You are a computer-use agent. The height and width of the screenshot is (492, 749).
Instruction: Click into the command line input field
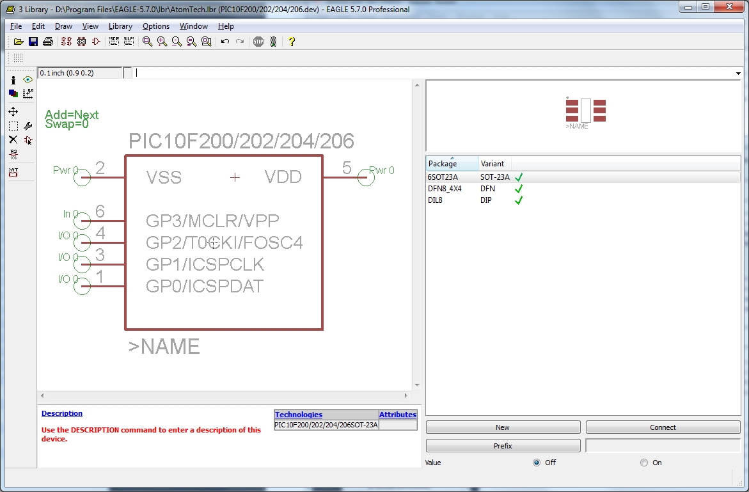433,73
